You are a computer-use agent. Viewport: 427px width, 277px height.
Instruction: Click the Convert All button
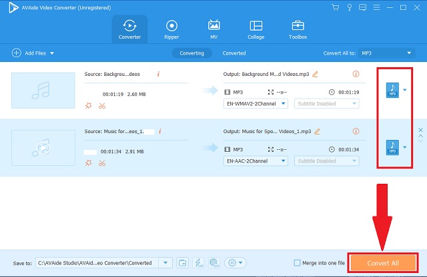[383, 263]
